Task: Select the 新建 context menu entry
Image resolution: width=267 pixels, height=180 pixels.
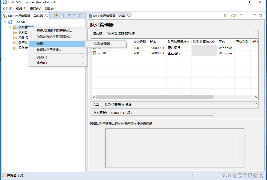Action: tap(57, 44)
